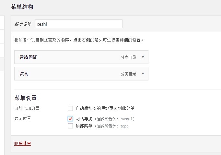Image resolution: width=221 pixels, height=155 pixels.
Task: Click the 自动添加新的顶级页面到此菜单 label text
Action: [x=105, y=108]
